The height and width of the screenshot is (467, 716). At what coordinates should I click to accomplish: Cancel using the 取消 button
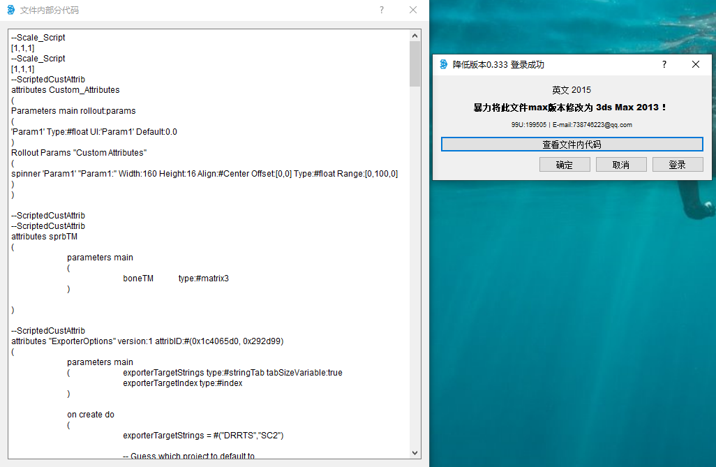click(621, 165)
